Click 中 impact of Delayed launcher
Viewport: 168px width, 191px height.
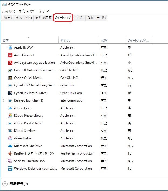pos(129,100)
